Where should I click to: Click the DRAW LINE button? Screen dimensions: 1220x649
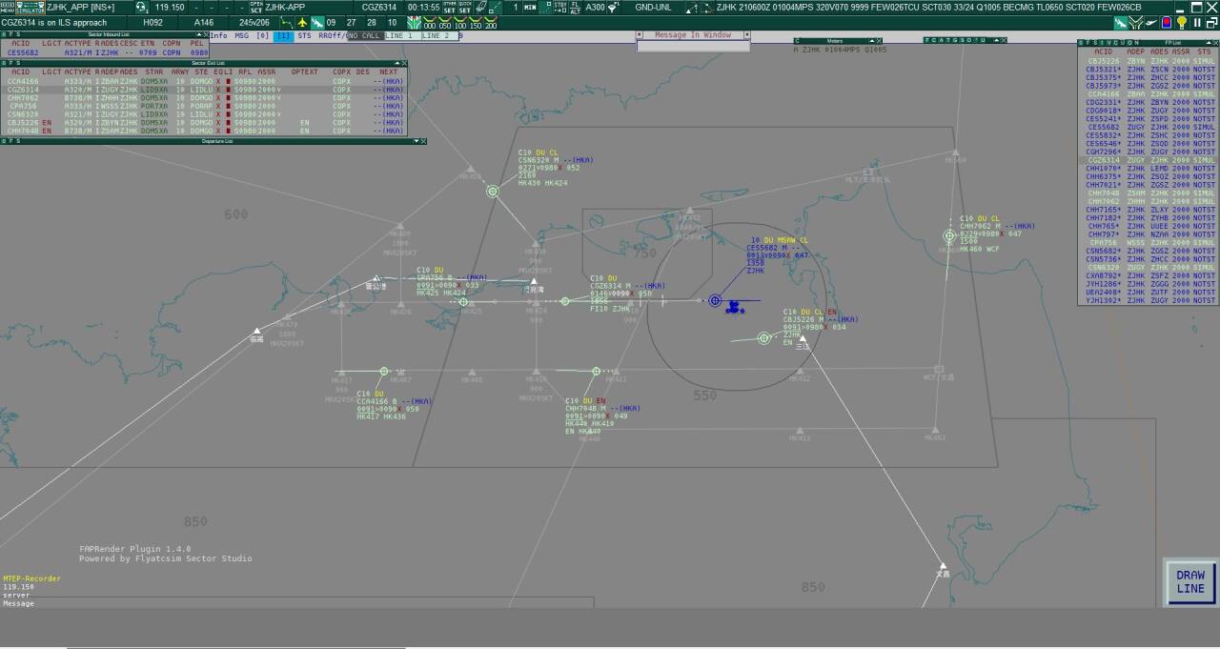1189,582
